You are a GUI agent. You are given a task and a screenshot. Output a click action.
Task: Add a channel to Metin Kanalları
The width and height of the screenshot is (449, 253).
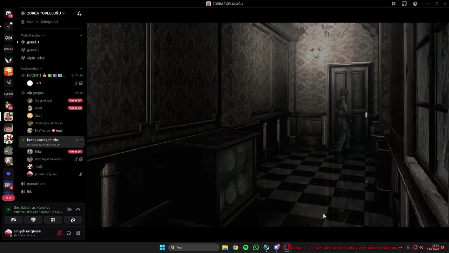point(81,35)
